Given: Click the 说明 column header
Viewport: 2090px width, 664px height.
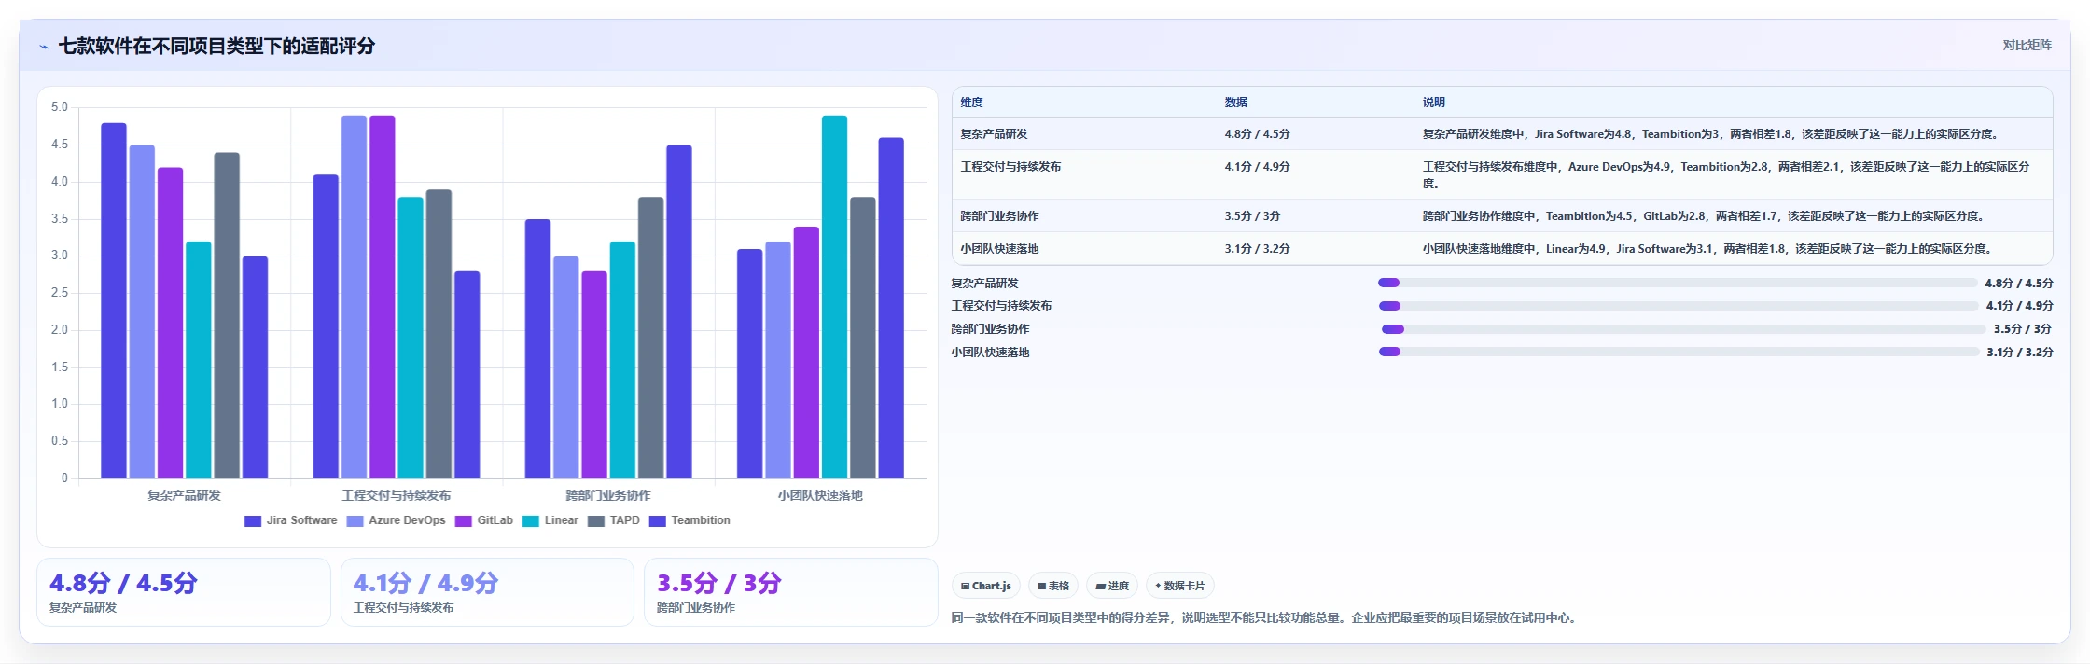Looking at the screenshot, I should pyautogui.click(x=1434, y=103).
